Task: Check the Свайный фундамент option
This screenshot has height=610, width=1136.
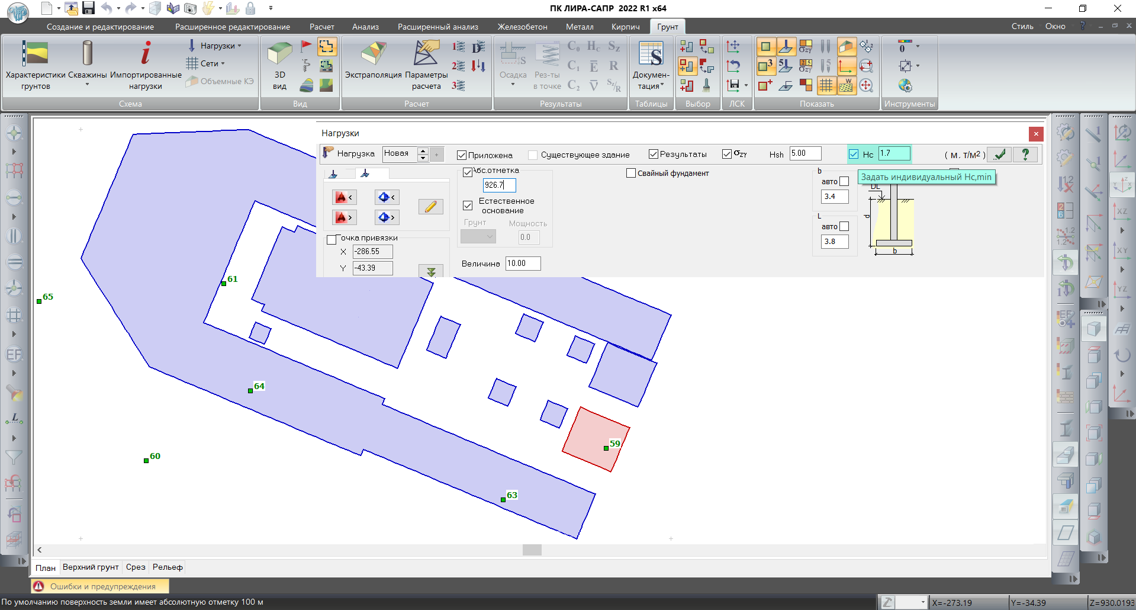Action: [x=631, y=174]
